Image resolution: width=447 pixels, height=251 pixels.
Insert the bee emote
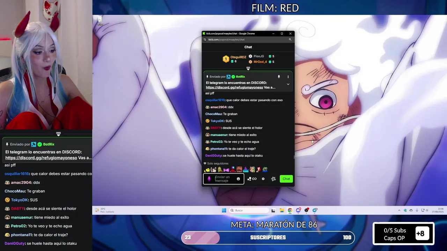click(x=207, y=170)
